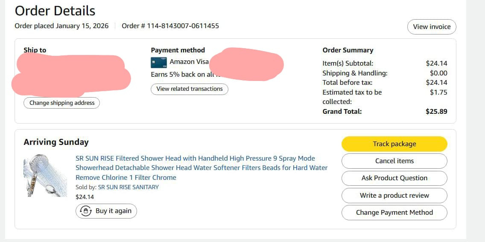Viewport: 485px width, 242px height.
Task: Click the Grand Total amount $25.89
Action: point(436,112)
